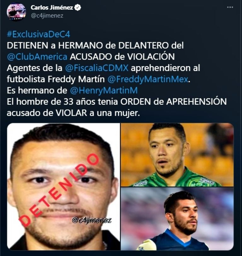
Task: Click the 'acusado de VIOLAR a una mujer' line
Action: [73, 113]
